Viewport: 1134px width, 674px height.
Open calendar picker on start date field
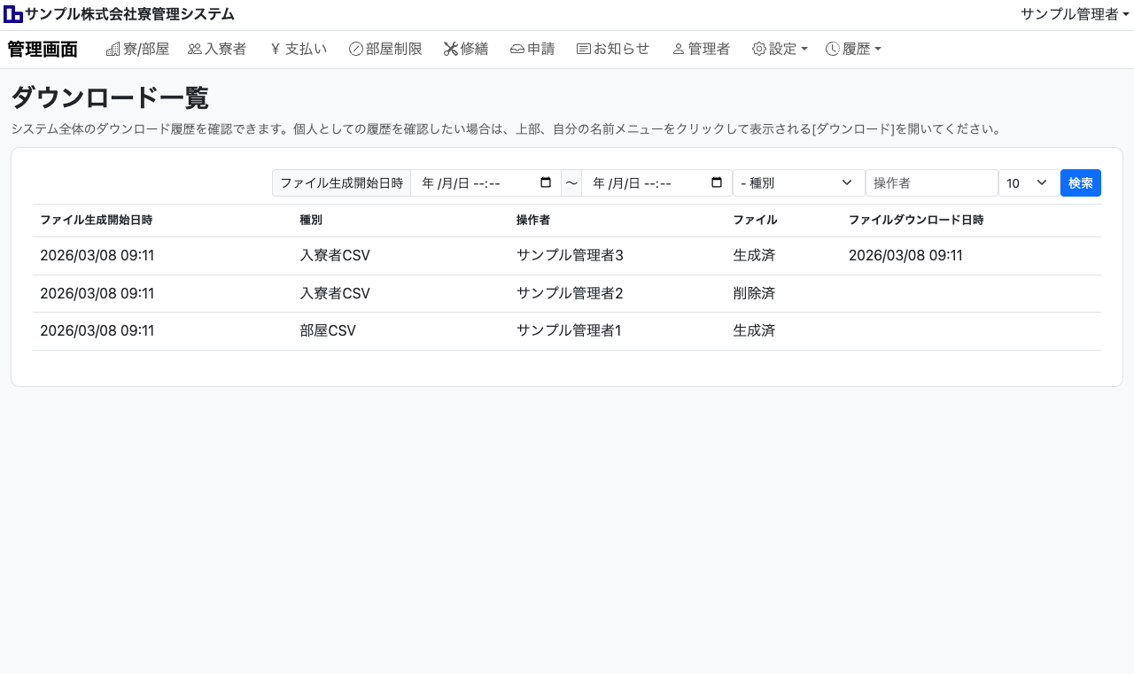point(546,183)
